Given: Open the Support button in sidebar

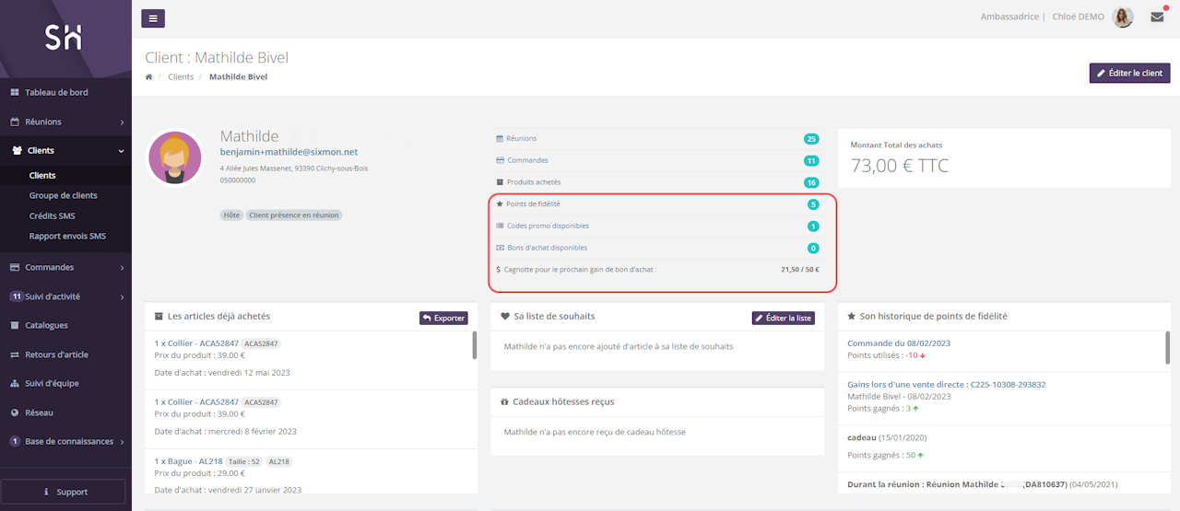Looking at the screenshot, I should 65,492.
